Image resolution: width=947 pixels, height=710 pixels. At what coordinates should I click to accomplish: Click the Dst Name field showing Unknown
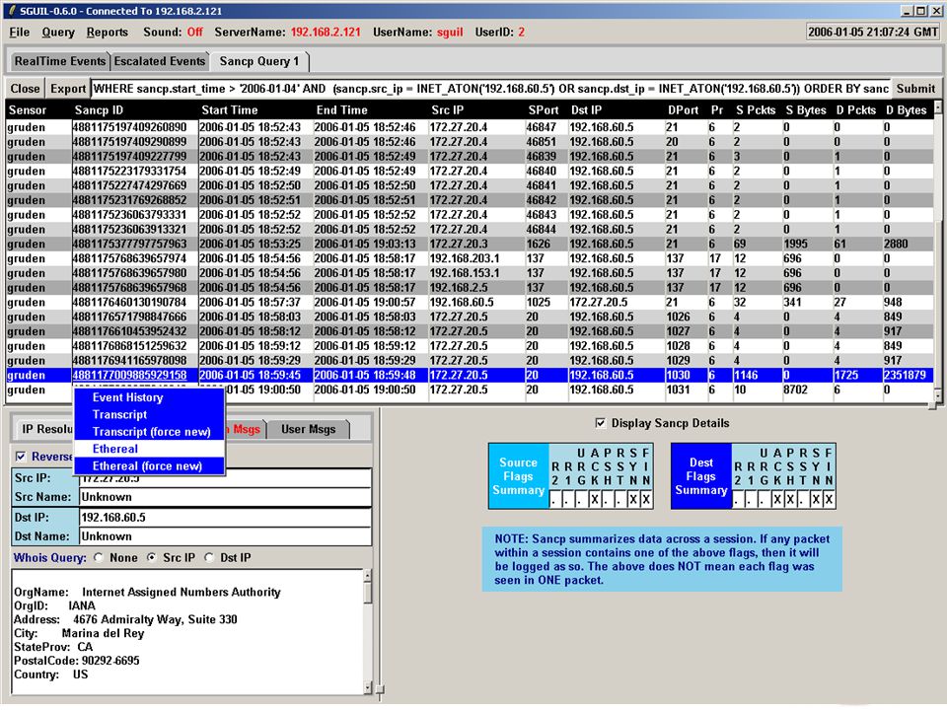[225, 536]
